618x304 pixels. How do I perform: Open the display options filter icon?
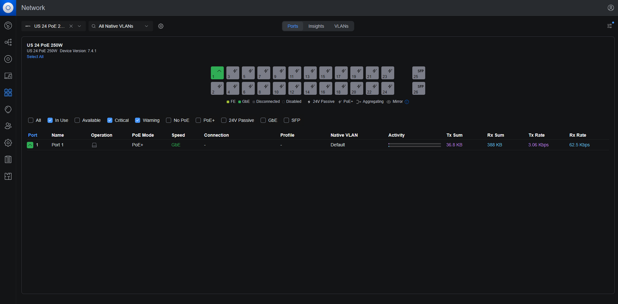point(610,26)
